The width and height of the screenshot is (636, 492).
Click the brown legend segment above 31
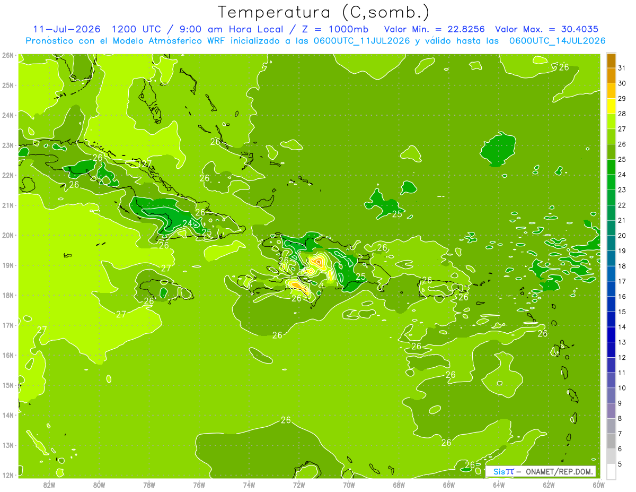coord(611,61)
